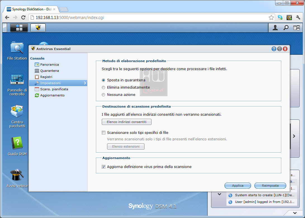Reload the browser page
Viewport: 305px width, 218px height.
click(23, 18)
